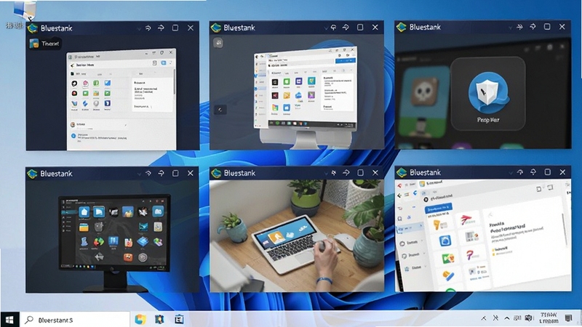The image size is (582, 327).
Task: Select the laptop desk photo in its Bluestank window
Action: 297,235
